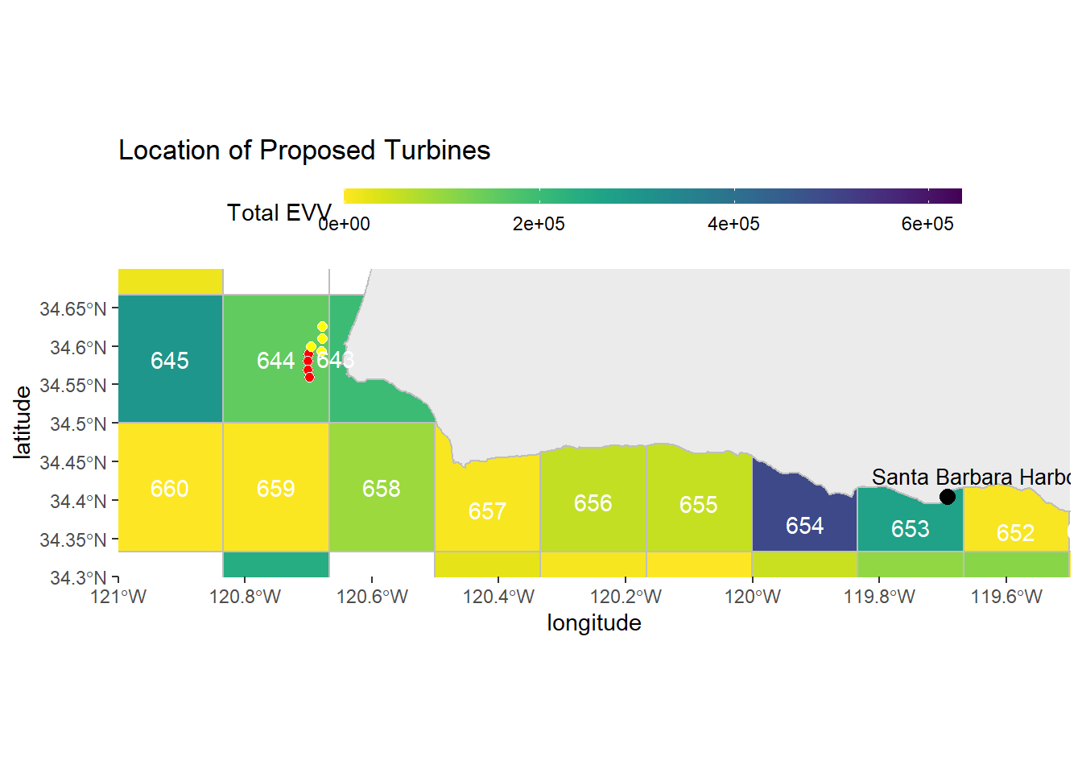Click the Location of Proposed Turbines title
Screen dimensions: 1082x773
(304, 151)
